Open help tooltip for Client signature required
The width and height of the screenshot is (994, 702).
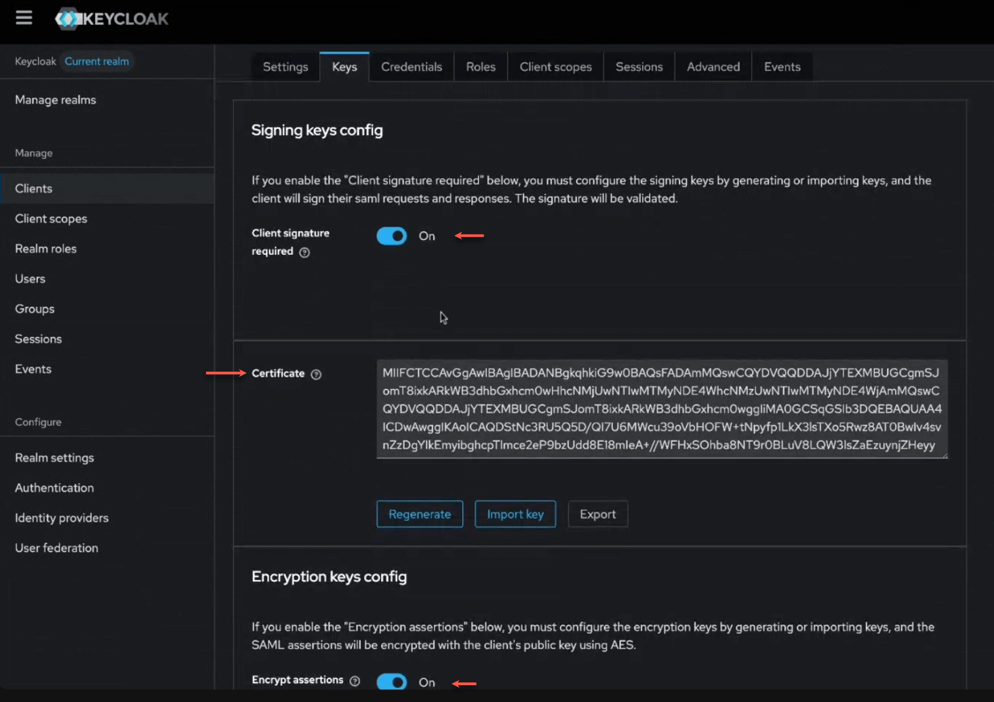304,252
